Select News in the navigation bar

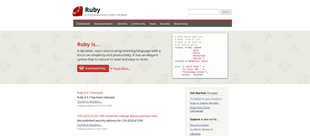153,24
